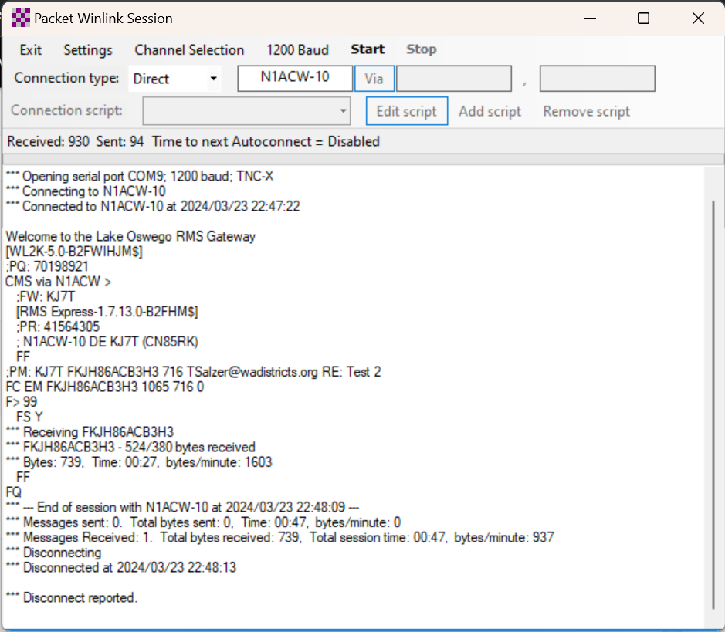The image size is (725, 632).
Task: Open the Exit menu
Action: pyautogui.click(x=31, y=50)
